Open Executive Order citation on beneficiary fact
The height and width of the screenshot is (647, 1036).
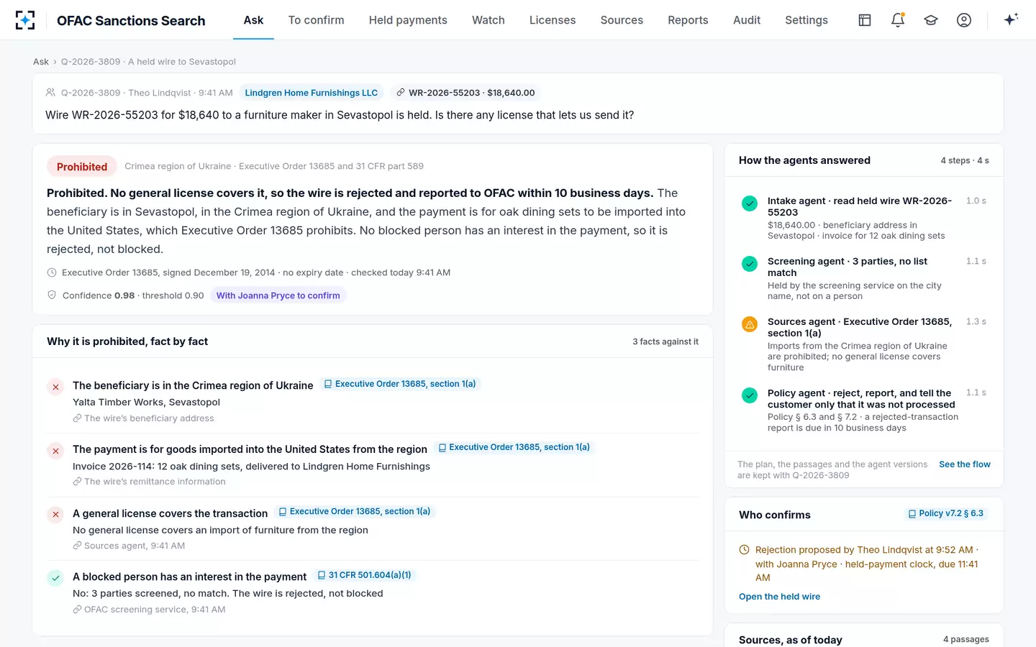[x=400, y=384]
